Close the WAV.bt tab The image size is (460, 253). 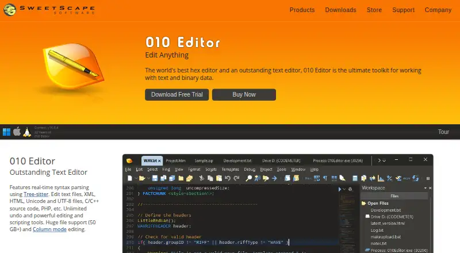pos(160,161)
